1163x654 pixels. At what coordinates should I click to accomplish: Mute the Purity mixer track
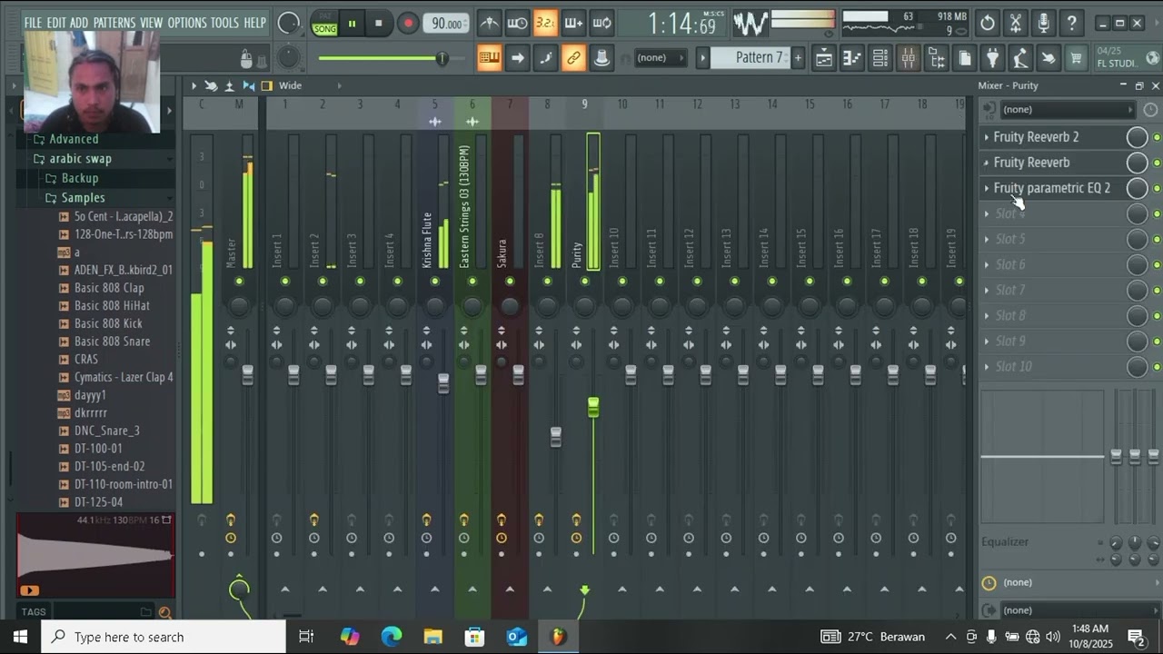tap(584, 282)
